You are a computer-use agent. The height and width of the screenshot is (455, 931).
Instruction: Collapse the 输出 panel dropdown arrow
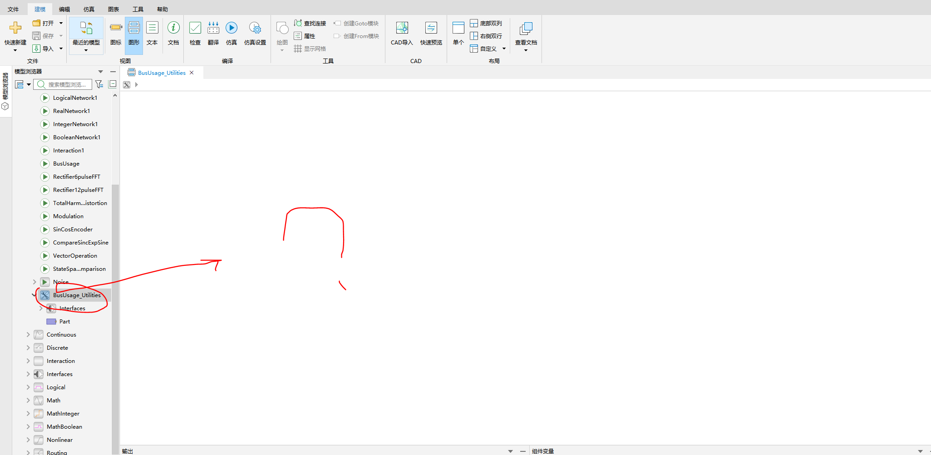tap(510, 451)
